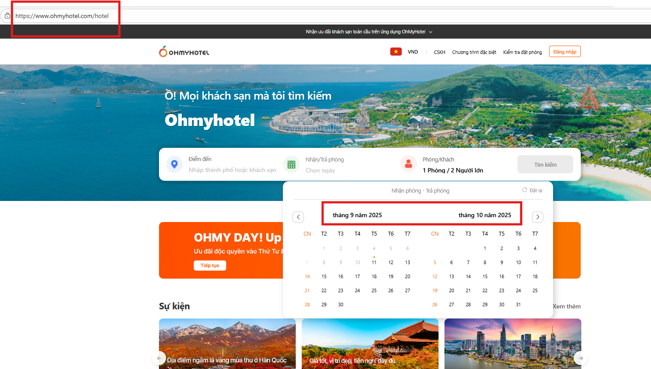Open the Phòng/Khách room and guest selector
Viewport: 651px width, 369px height.
(453, 165)
